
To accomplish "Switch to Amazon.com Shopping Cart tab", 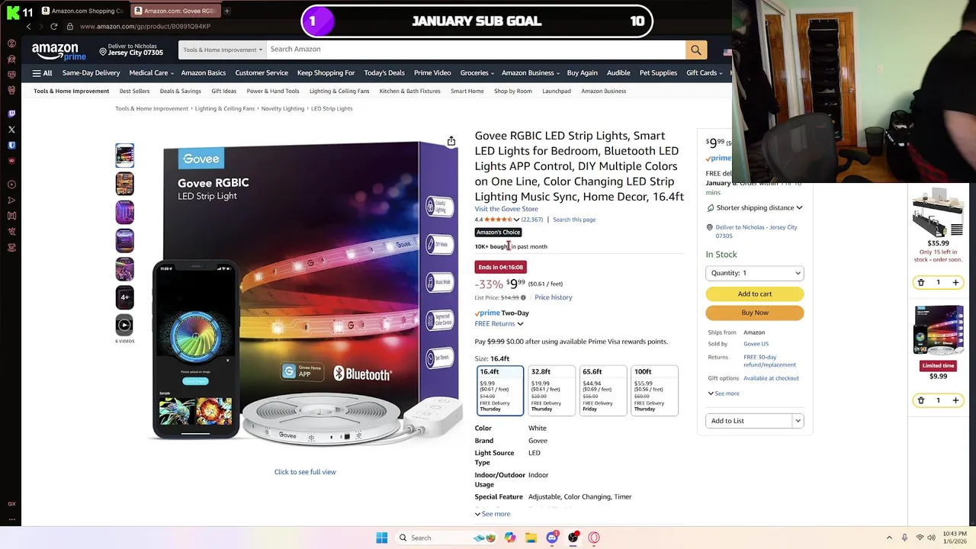I will pos(82,11).
